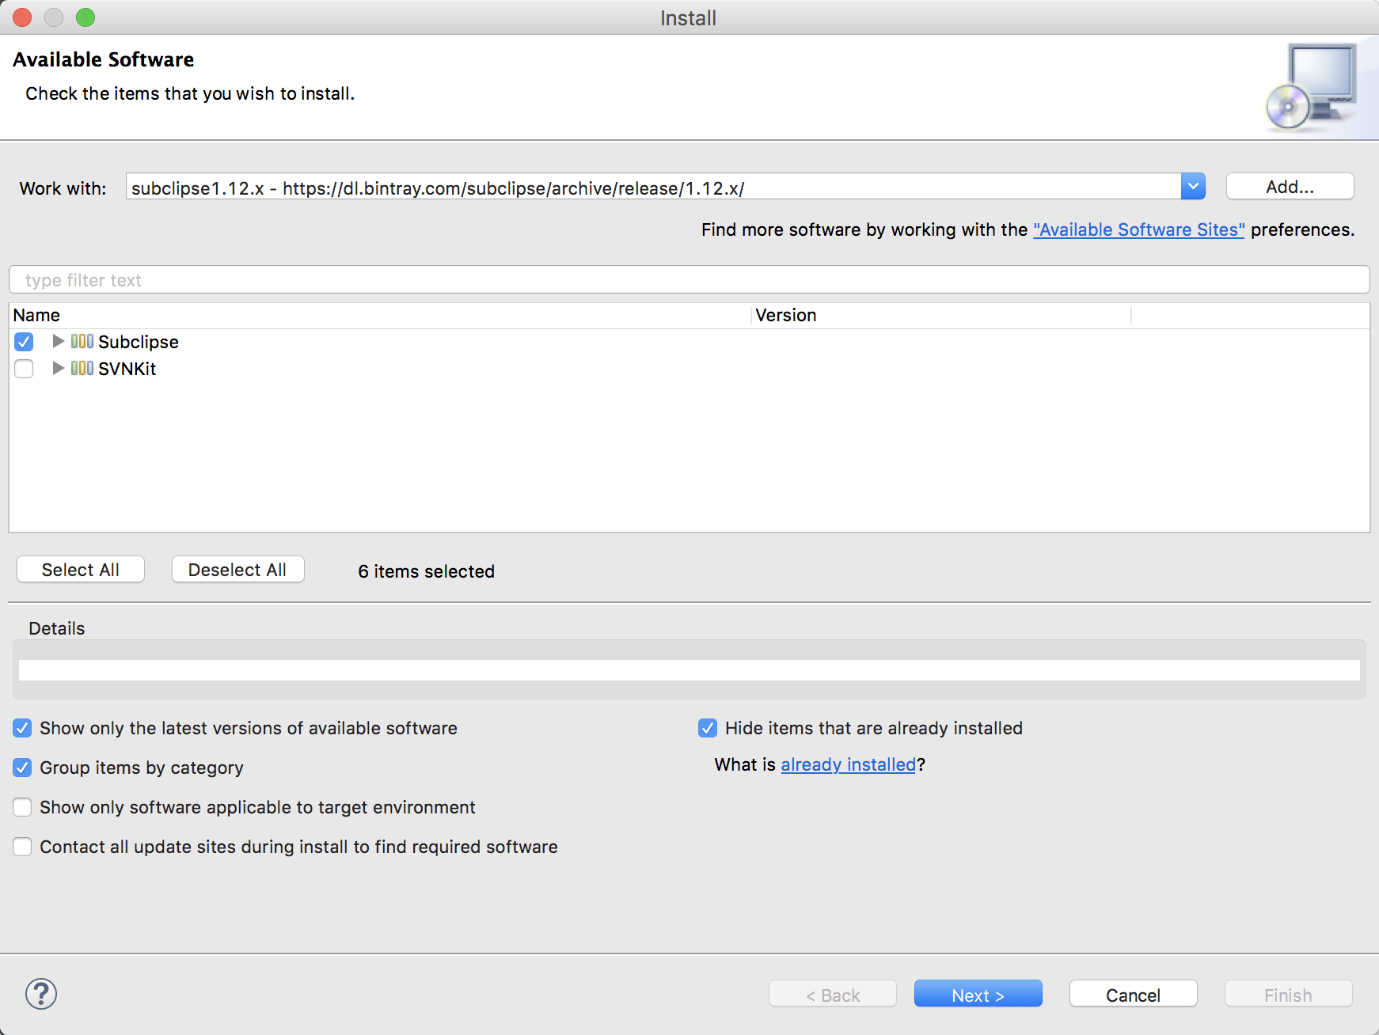
Task: Click the Version column header
Action: pyautogui.click(x=785, y=315)
